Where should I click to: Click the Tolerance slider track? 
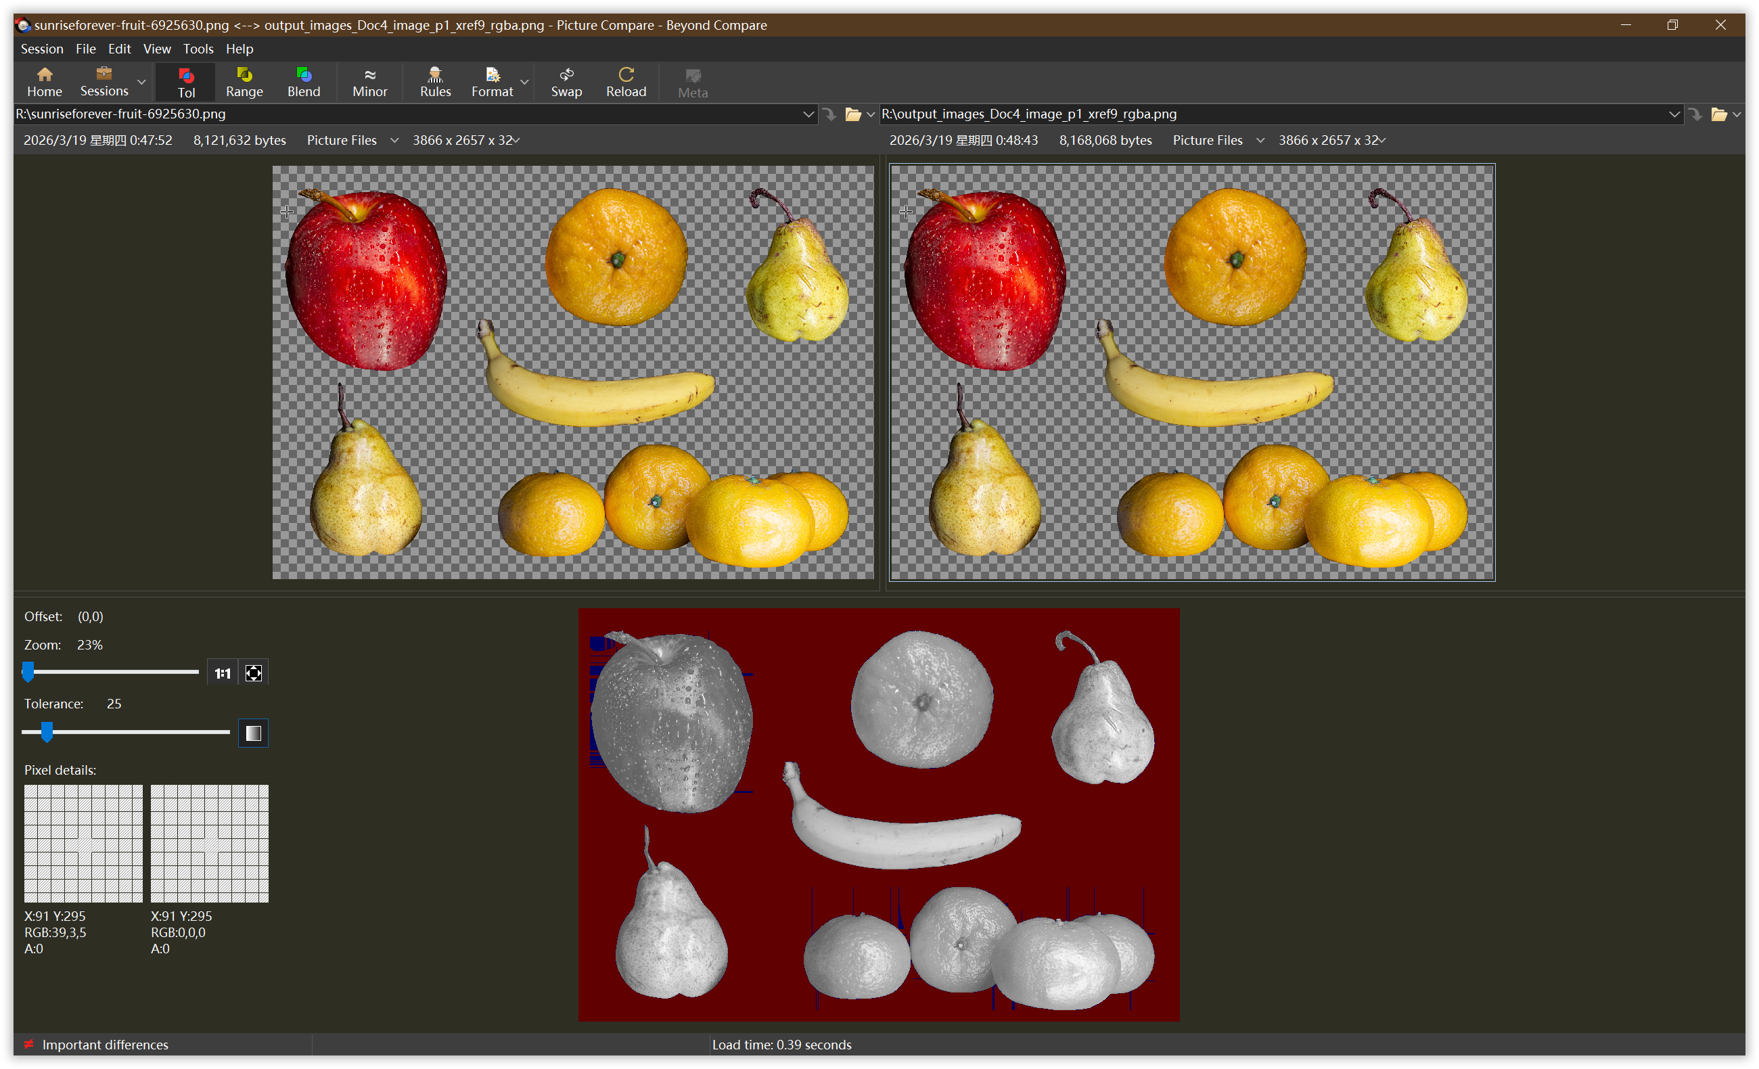click(x=143, y=732)
